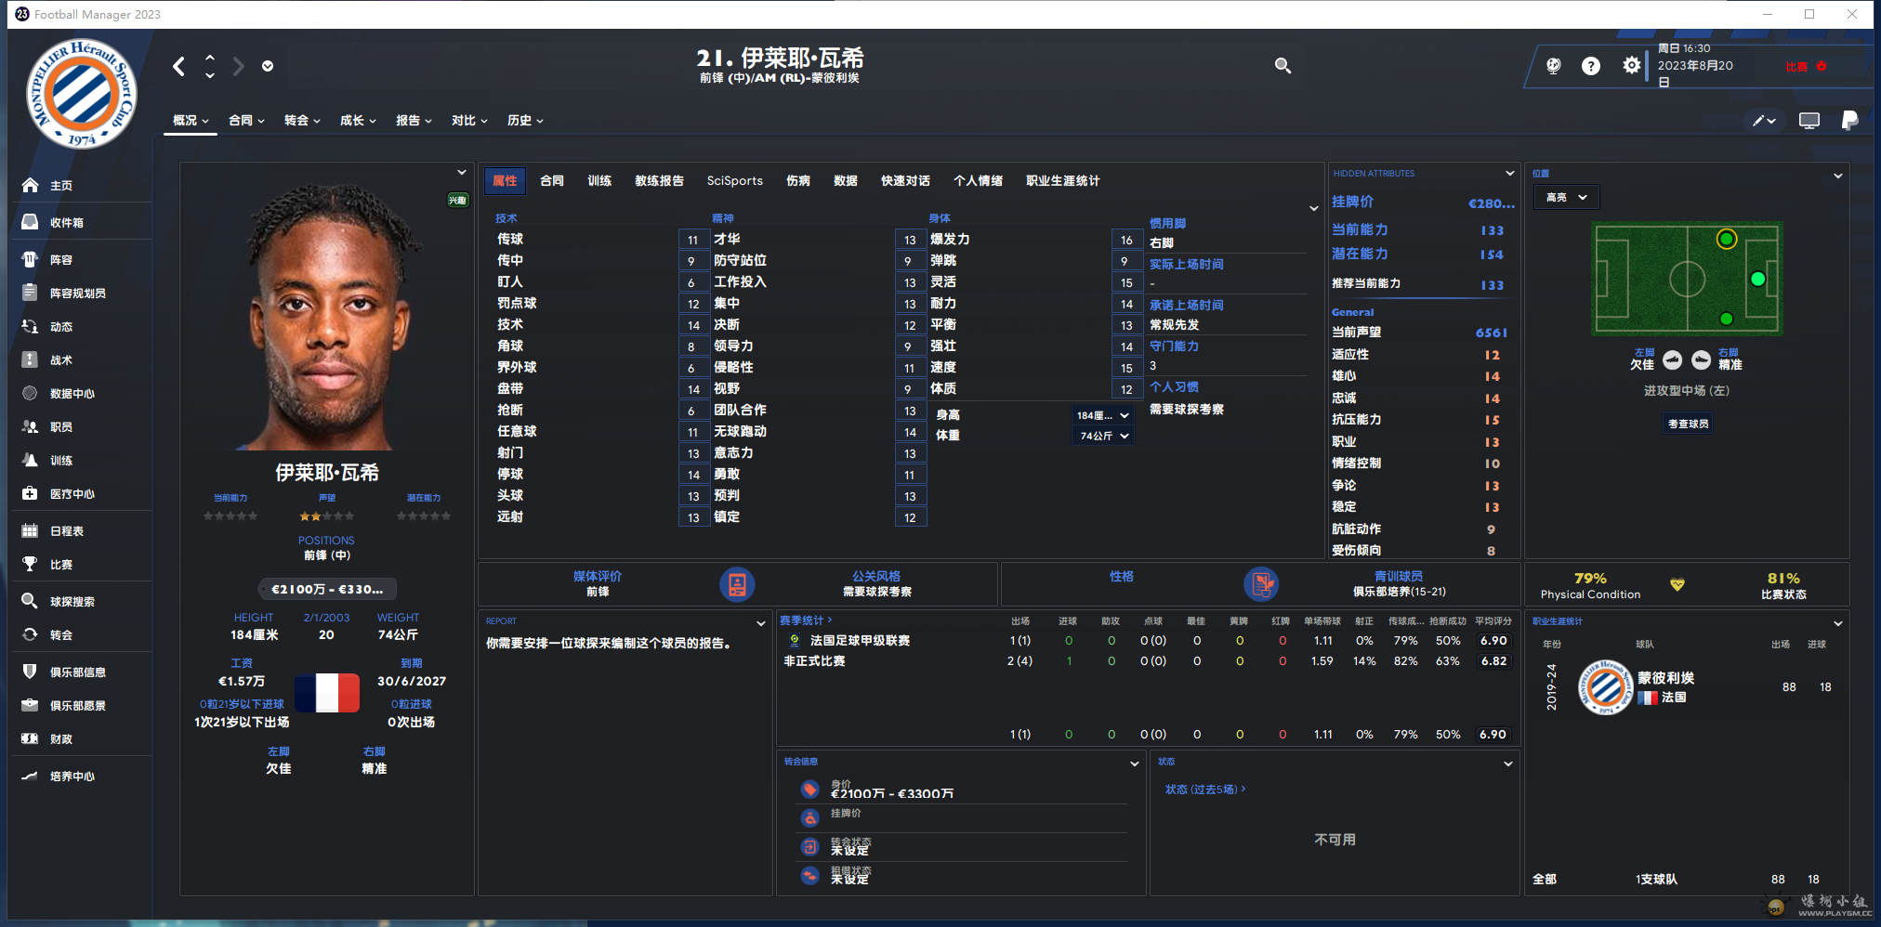
Task: Open the 职员 staff icon
Action: (x=30, y=426)
